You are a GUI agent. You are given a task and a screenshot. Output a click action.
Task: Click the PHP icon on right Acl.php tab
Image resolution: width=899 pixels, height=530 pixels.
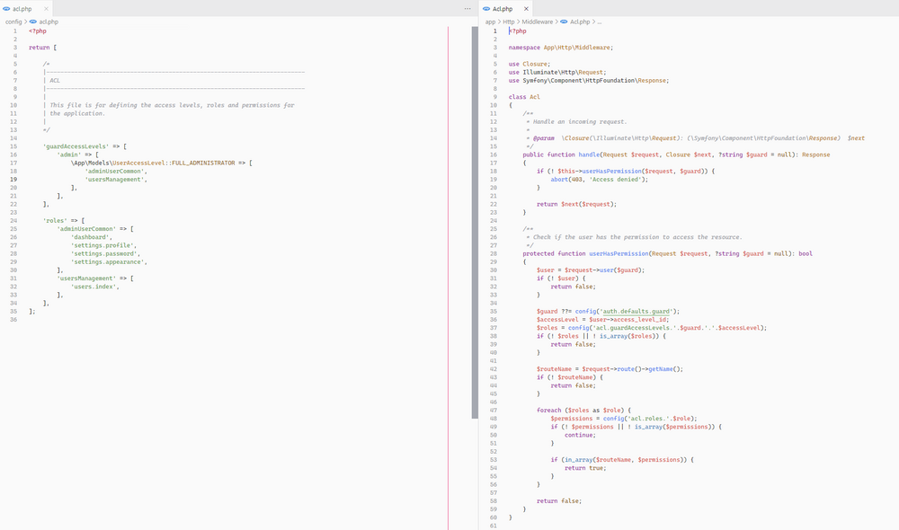(x=486, y=9)
